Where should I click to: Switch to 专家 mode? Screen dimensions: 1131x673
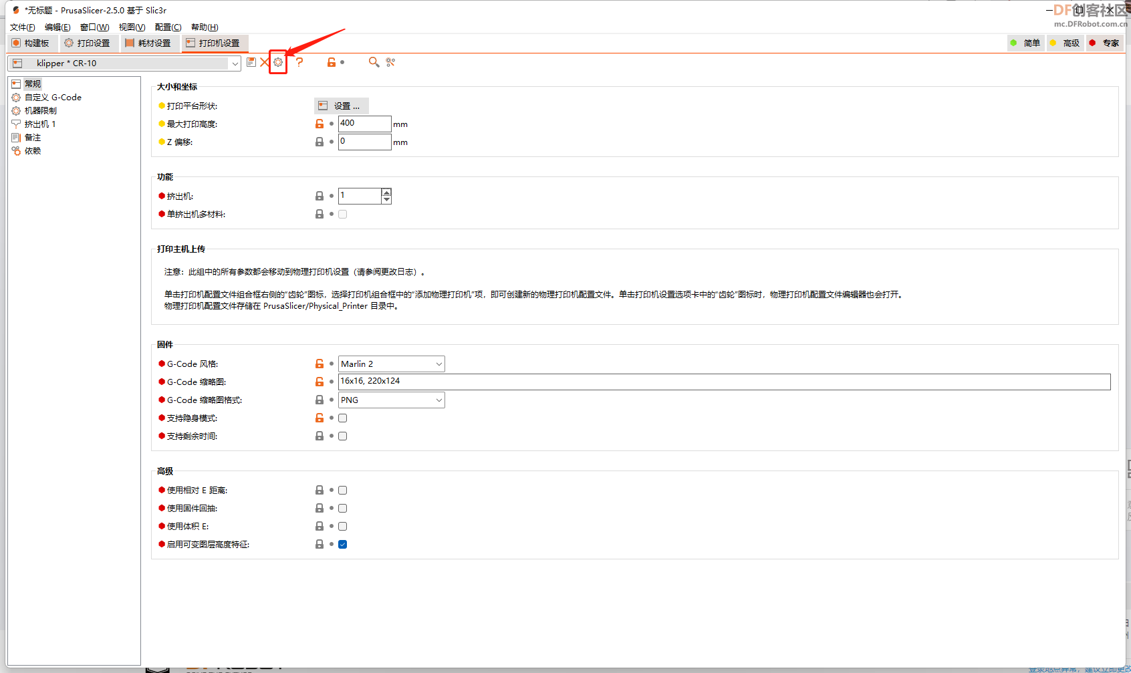1105,43
